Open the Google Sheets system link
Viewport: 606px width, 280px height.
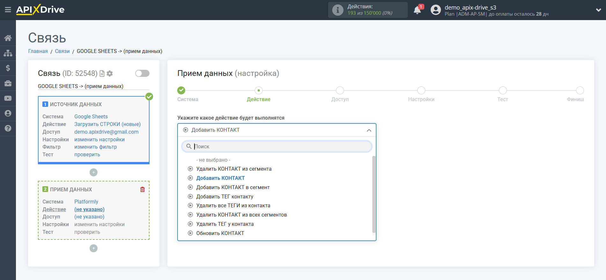tap(91, 116)
